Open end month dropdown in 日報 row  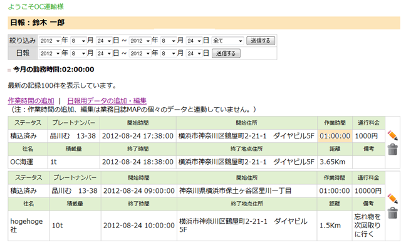[x=169, y=53]
